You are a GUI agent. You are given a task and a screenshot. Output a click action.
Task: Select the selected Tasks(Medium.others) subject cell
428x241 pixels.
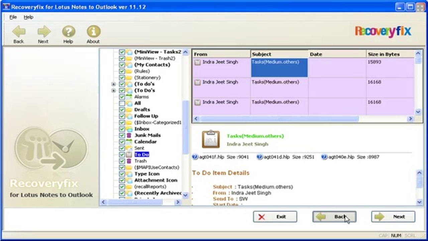[279, 68]
